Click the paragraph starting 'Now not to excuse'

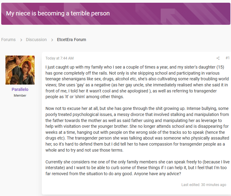pos(137,129)
